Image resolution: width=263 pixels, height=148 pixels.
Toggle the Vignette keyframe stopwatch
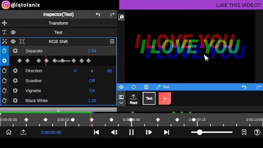5,90
